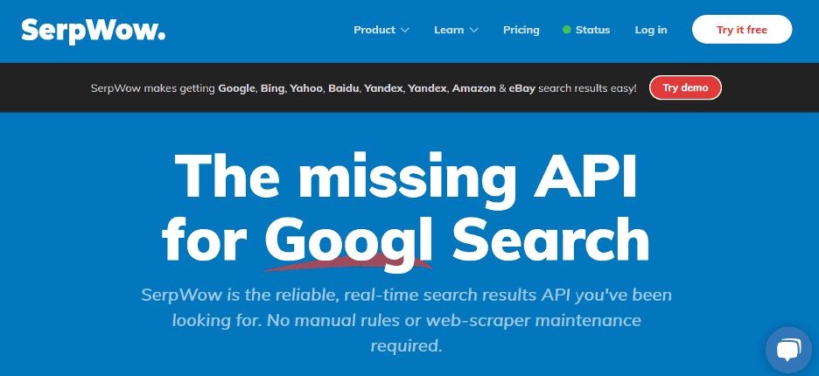This screenshot has width=819, height=376.
Task: Click the Bing text in banner
Action: tap(272, 88)
